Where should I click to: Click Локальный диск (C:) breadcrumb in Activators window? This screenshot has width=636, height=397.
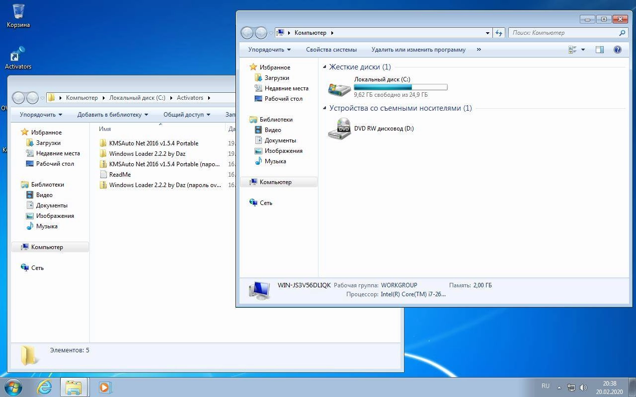[137, 98]
